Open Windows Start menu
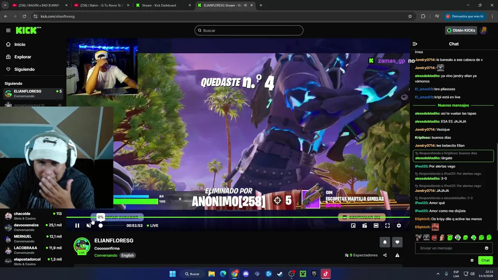Screen dimensions: 498x280 point(172,274)
